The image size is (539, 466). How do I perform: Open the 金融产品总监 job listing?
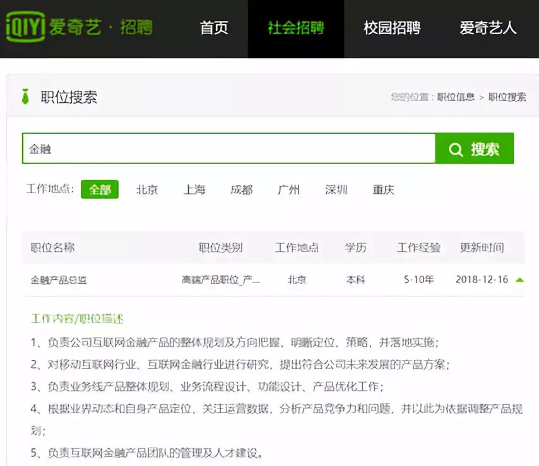click(x=59, y=280)
